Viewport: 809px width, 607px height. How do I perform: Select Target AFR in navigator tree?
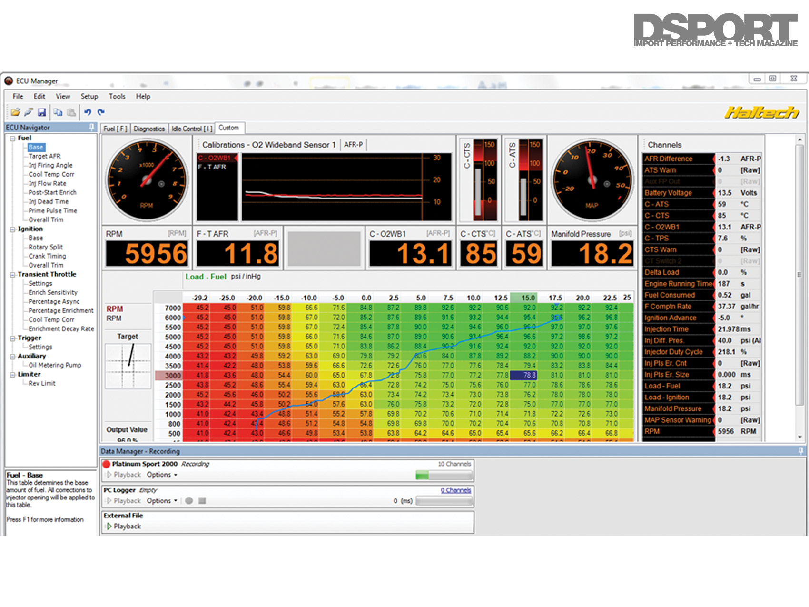pos(44,156)
